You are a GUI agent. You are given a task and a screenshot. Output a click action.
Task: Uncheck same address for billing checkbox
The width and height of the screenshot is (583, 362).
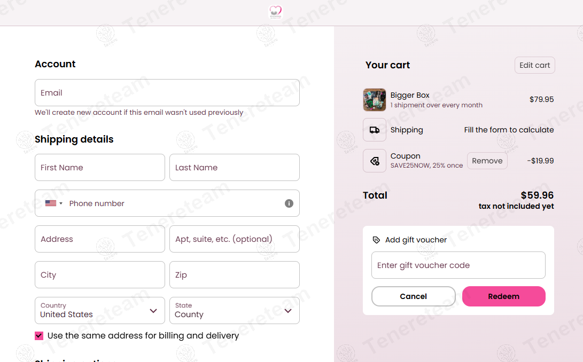click(x=39, y=336)
